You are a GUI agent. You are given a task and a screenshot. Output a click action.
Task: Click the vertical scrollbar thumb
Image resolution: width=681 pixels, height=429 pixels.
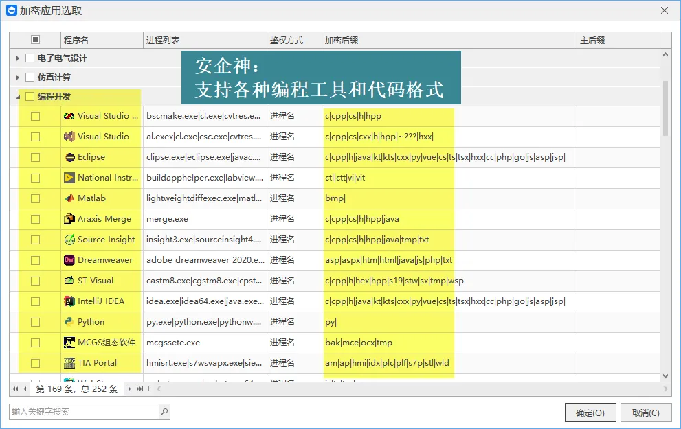[665, 108]
